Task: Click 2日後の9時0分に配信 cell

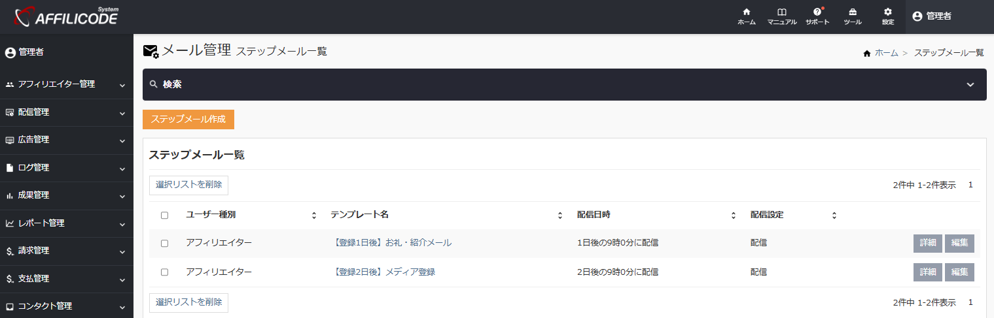Action: point(618,272)
